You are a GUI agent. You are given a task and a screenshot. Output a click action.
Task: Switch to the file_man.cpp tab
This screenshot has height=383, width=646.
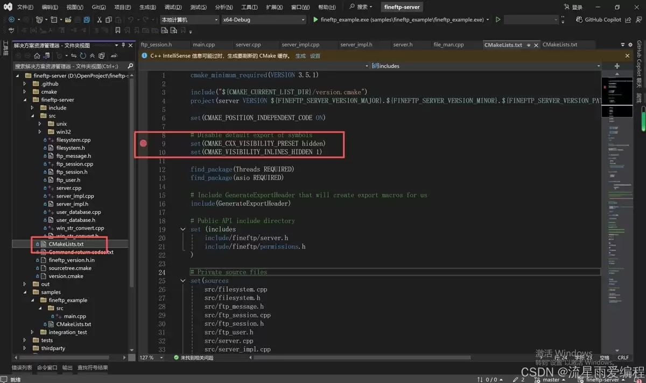coord(448,45)
